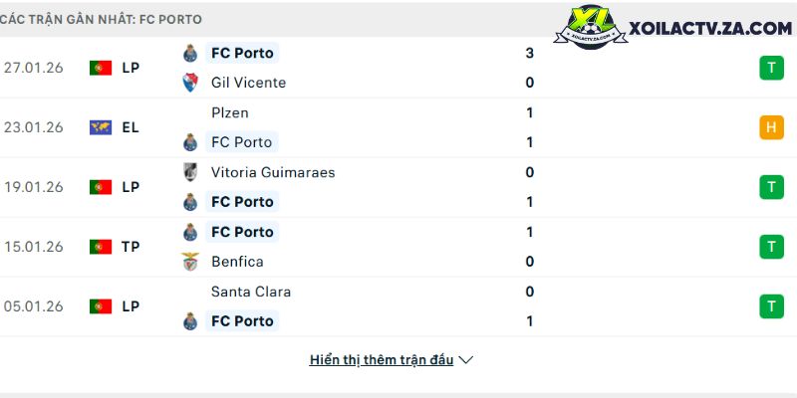Click the Benfica club crest
This screenshot has height=398, width=797.
pos(189,262)
